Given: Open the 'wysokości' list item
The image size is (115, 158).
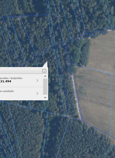Looking at the screenshot, I should 22,94.
